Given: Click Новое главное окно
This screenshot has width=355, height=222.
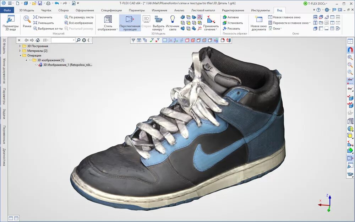Looking at the screenshot, I should tap(286, 17).
